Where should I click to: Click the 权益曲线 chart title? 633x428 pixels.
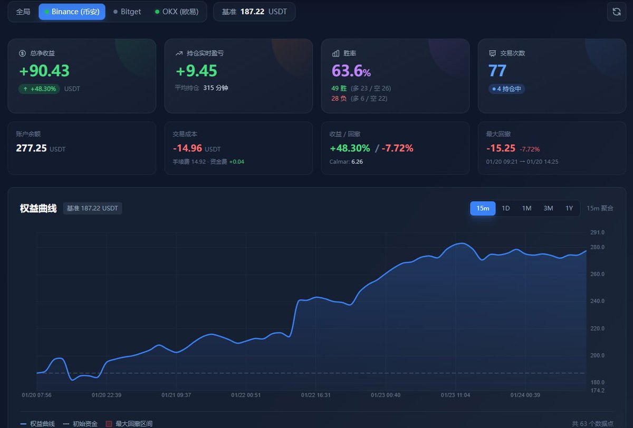pos(38,208)
